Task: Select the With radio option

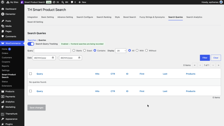Action: coord(137,50)
